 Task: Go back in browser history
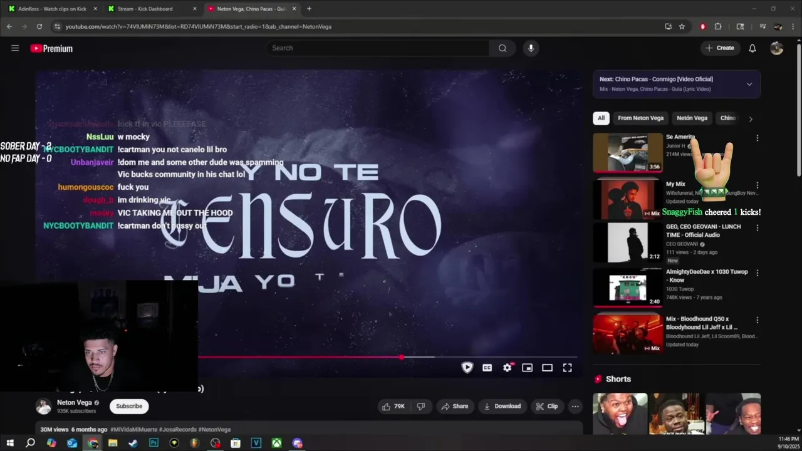coord(9,26)
